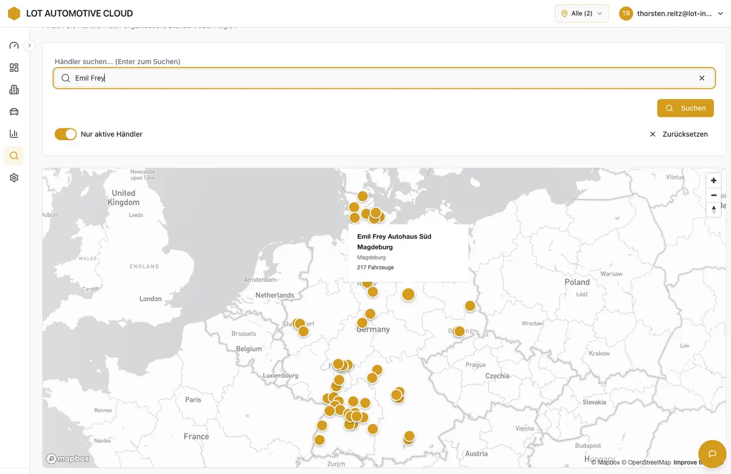Open the grid overview sidebar icon

[14, 68]
